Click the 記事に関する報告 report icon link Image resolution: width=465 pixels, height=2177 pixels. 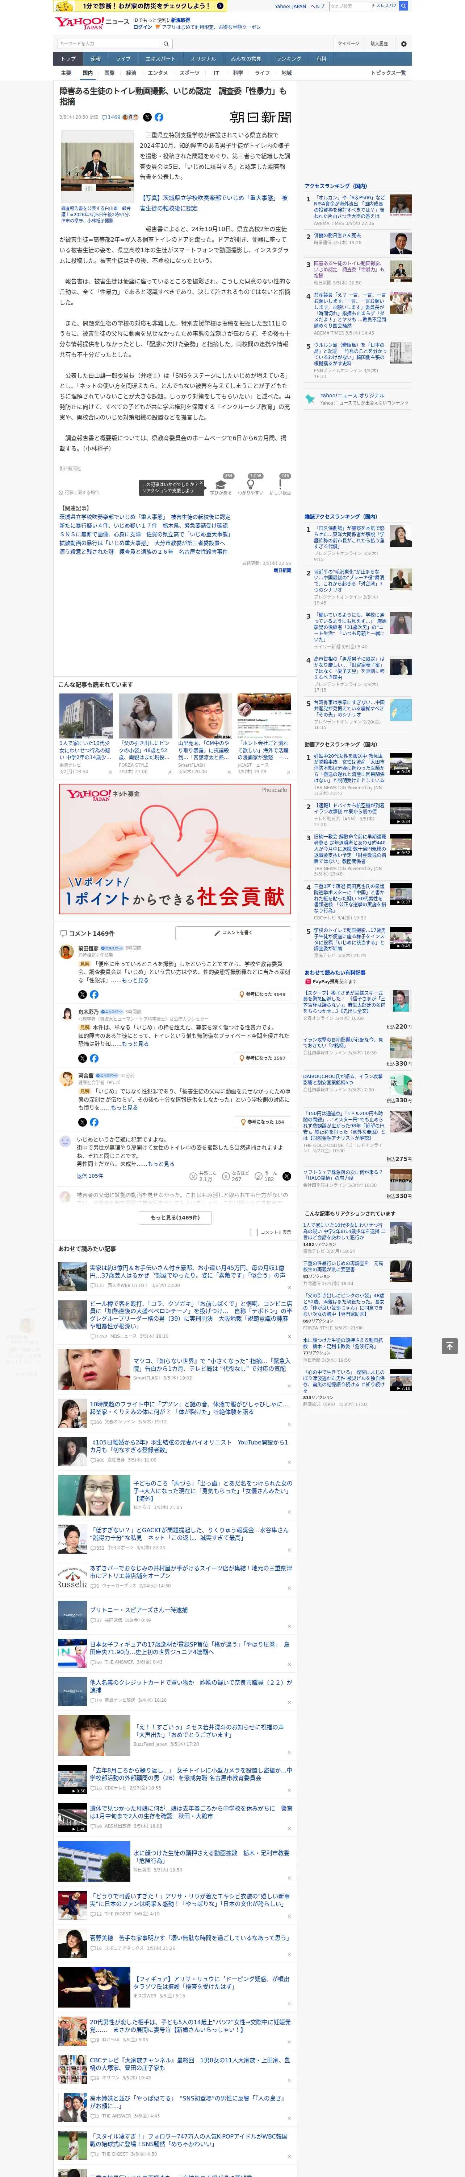79,492
